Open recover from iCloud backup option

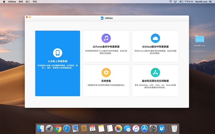click(x=156, y=46)
